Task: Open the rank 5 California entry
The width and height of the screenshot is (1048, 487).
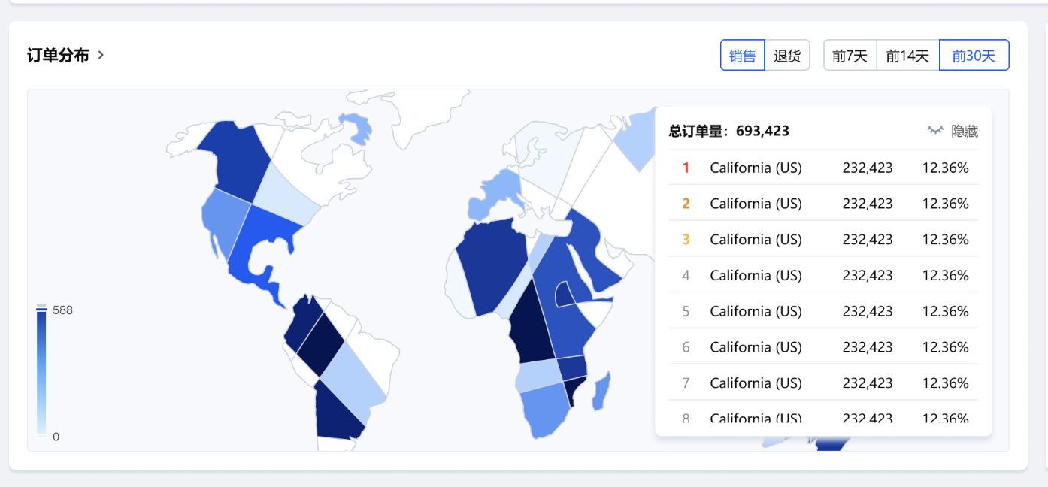Action: pos(823,311)
